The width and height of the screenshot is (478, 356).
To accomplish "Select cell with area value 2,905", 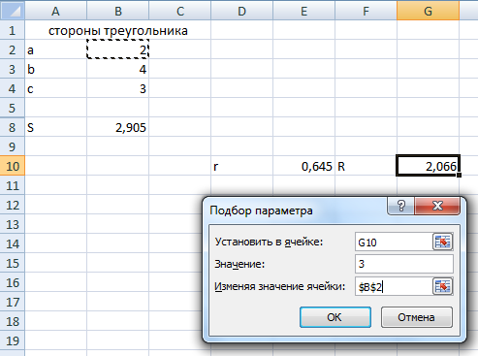I will tap(118, 127).
